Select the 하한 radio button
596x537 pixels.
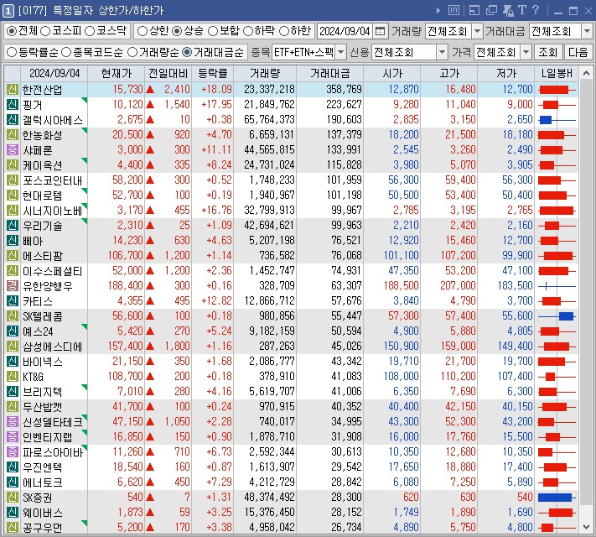click(284, 31)
